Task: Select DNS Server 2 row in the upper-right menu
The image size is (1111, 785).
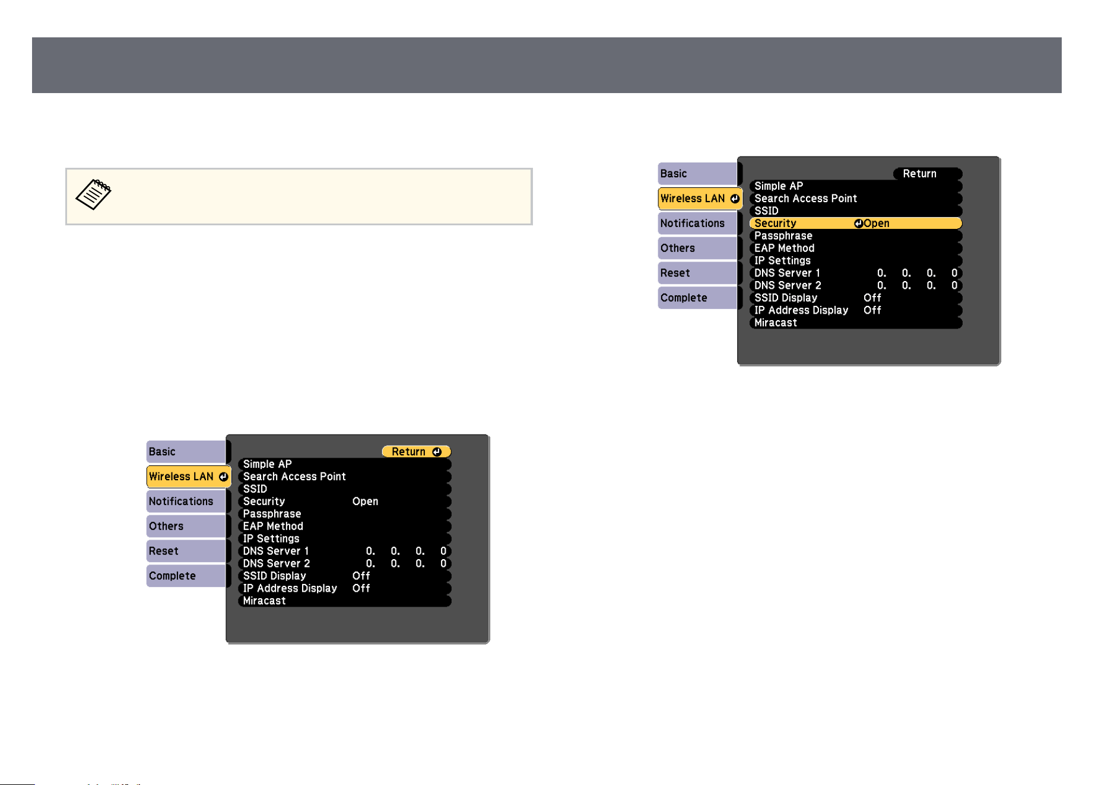Action: [856, 286]
